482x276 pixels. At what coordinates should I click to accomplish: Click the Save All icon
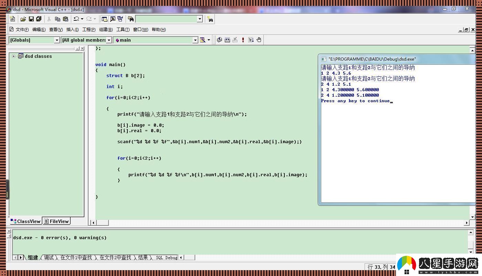click(x=39, y=19)
